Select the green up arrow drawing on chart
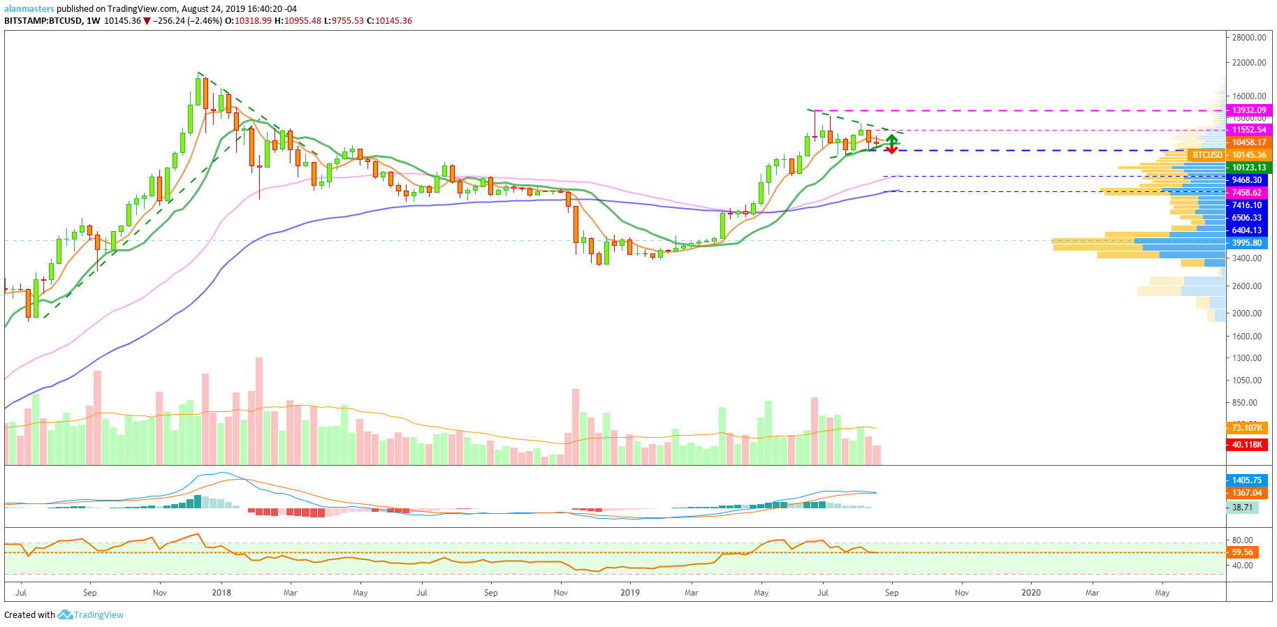1277x627 pixels. tap(891, 138)
